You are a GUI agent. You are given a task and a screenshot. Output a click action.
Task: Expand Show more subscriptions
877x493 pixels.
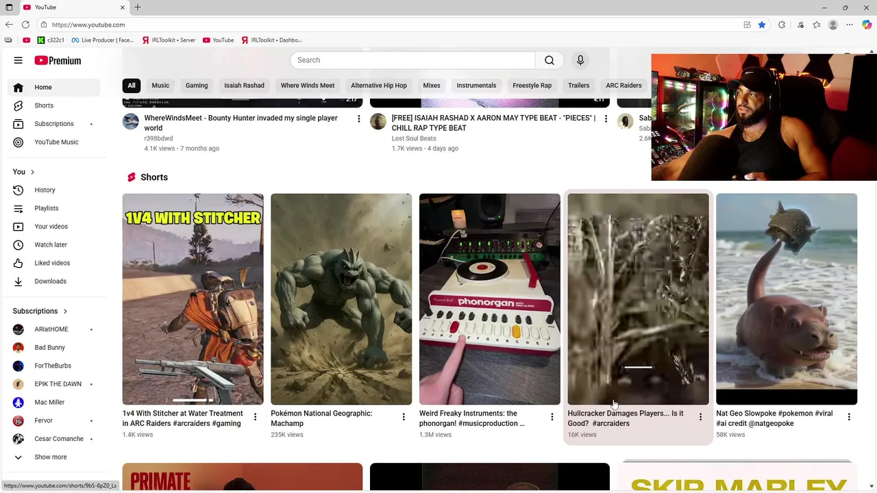(x=54, y=457)
